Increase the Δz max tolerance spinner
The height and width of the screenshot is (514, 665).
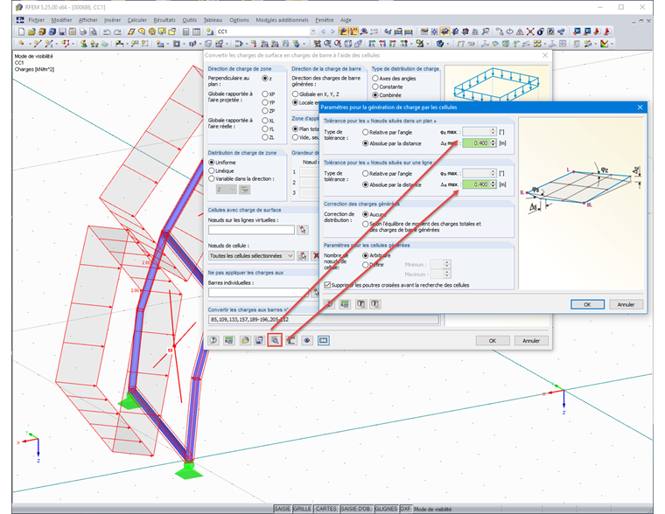click(493, 141)
